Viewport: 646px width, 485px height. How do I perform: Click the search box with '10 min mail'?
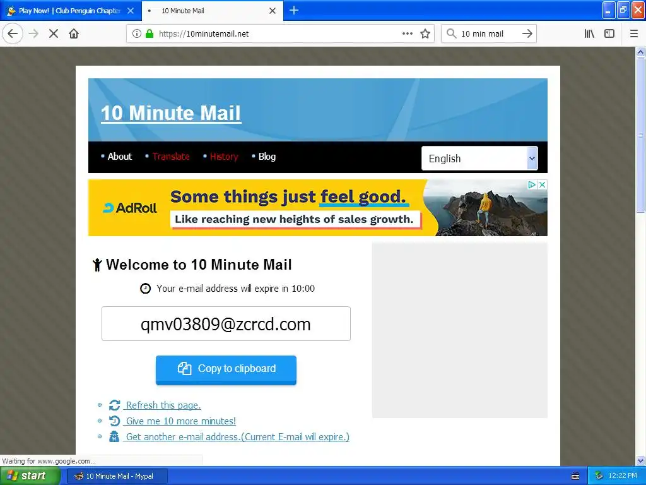pos(489,33)
